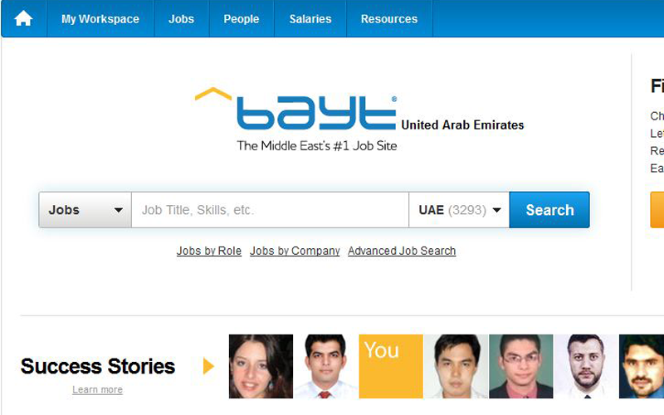
Task: Follow the Learn more link
Action: [x=97, y=389]
